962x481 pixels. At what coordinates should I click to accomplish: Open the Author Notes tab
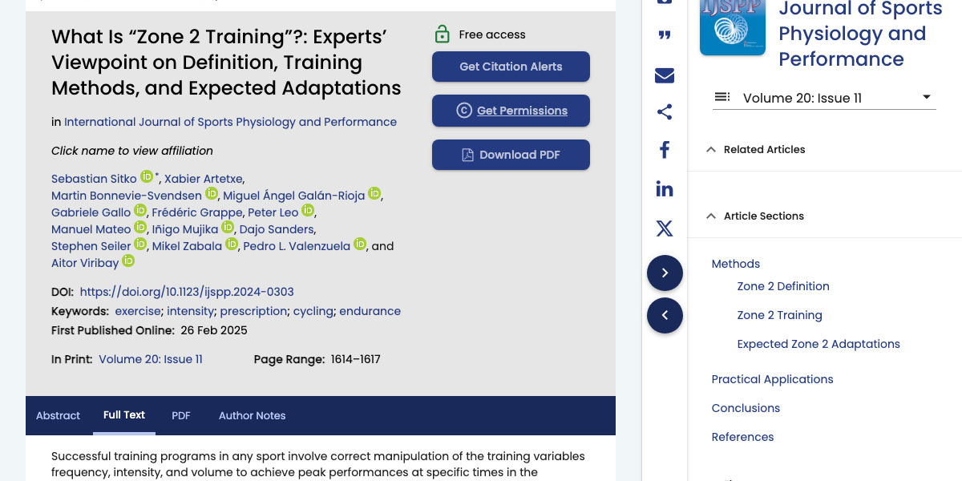click(x=252, y=415)
